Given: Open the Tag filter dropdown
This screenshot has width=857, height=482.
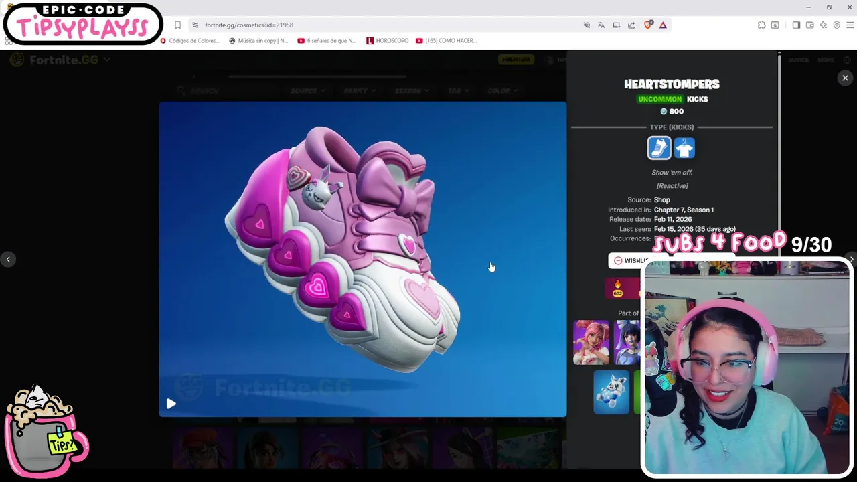Looking at the screenshot, I should 458,90.
